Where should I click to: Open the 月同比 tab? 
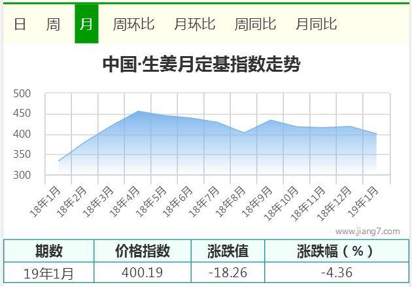pos(316,24)
